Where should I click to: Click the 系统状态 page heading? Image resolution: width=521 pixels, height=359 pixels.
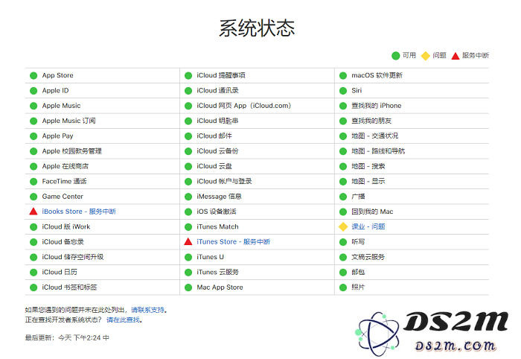pyautogui.click(x=257, y=28)
